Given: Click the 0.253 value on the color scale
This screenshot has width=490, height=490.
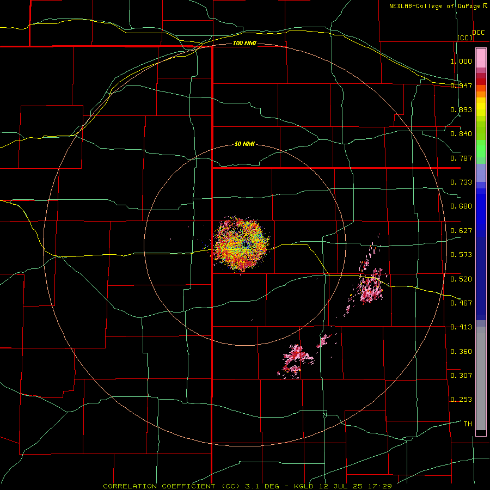Looking at the screenshot, I should pos(461,400).
